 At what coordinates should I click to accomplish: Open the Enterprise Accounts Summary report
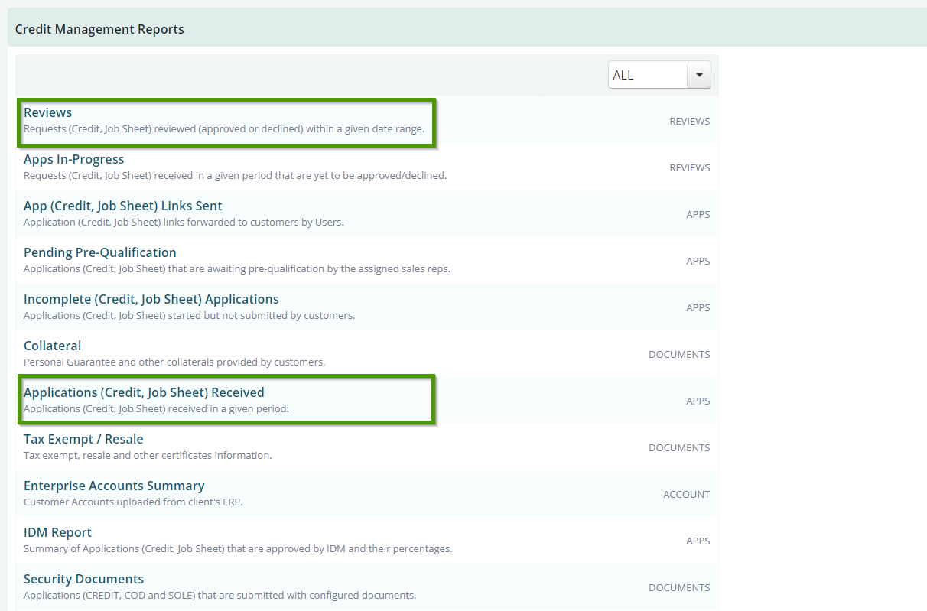point(114,486)
